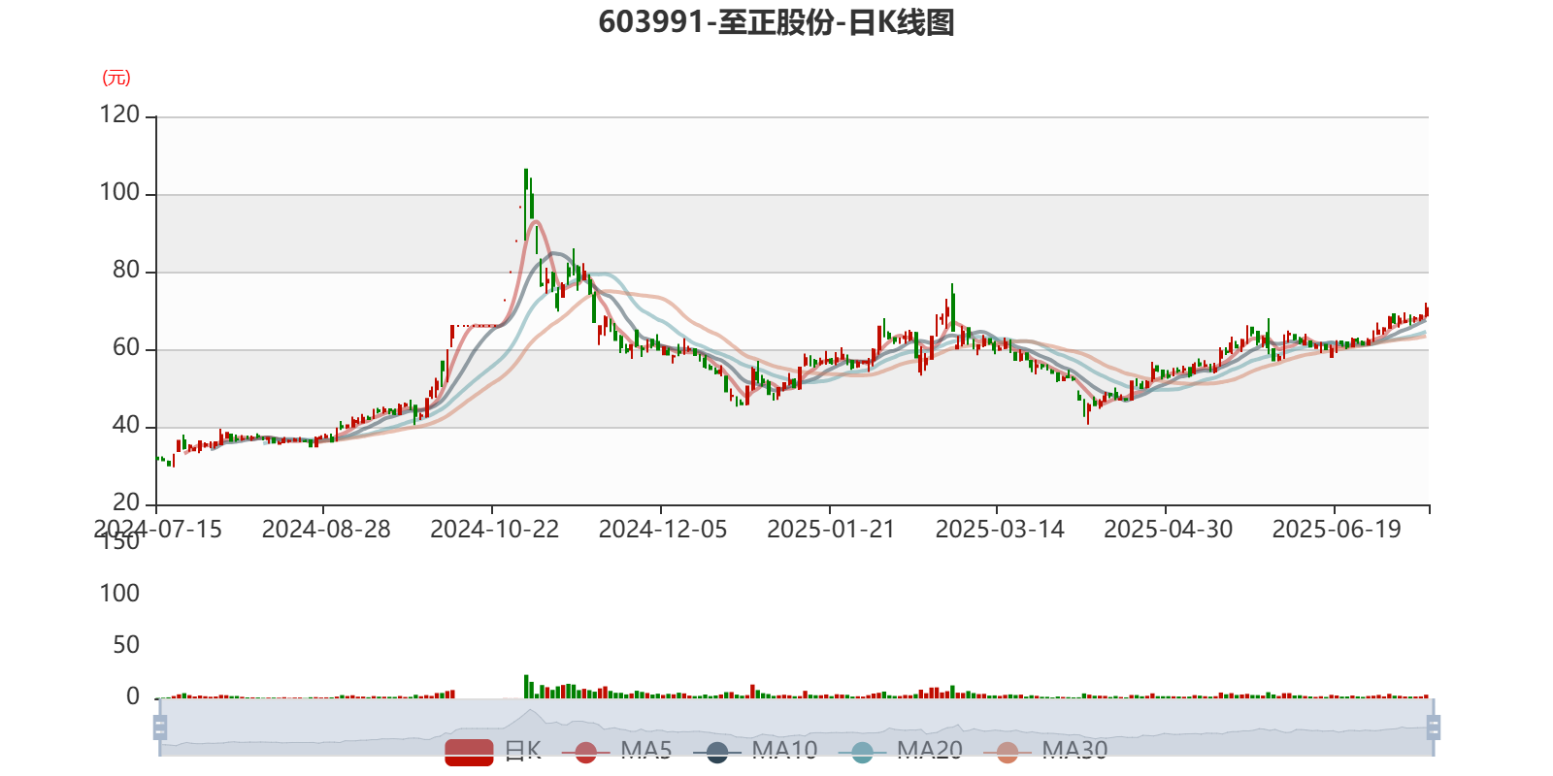Toggle the MA10 line legend

(755, 751)
